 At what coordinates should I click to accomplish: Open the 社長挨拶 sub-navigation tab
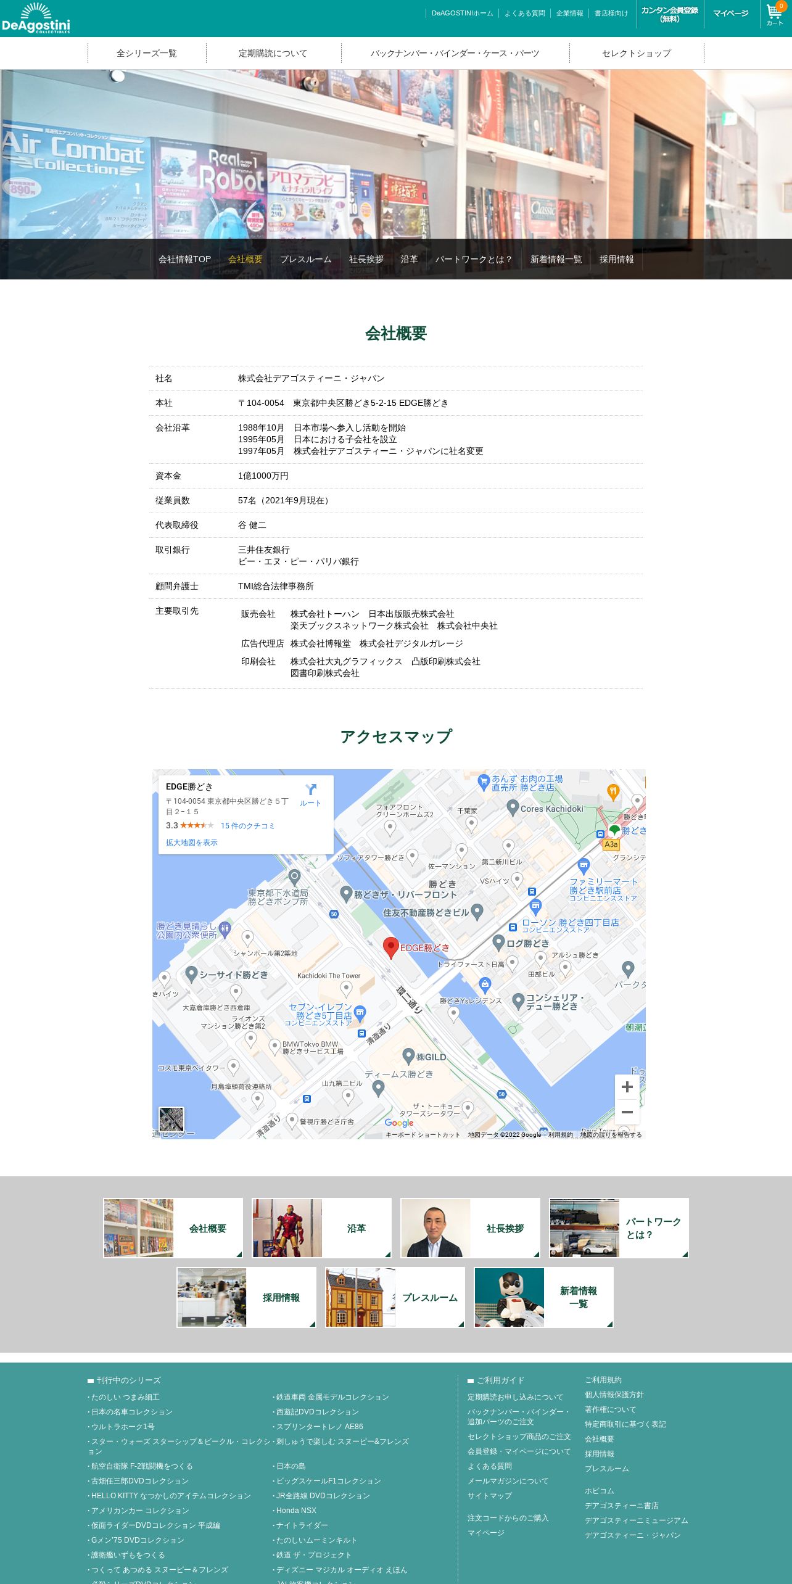(366, 259)
